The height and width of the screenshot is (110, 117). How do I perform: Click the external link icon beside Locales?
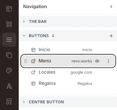33,72
